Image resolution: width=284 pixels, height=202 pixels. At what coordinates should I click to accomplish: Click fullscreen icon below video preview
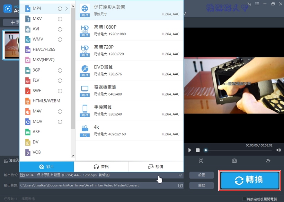pyautogui.click(x=201, y=160)
